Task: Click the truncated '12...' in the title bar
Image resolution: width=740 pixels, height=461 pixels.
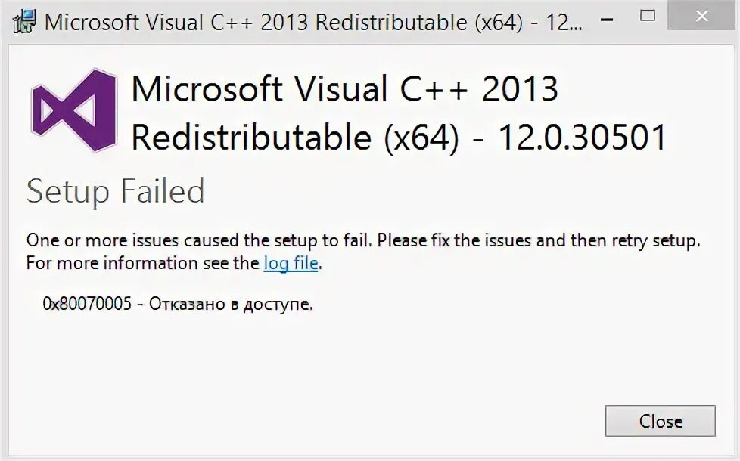Action: pyautogui.click(x=564, y=23)
